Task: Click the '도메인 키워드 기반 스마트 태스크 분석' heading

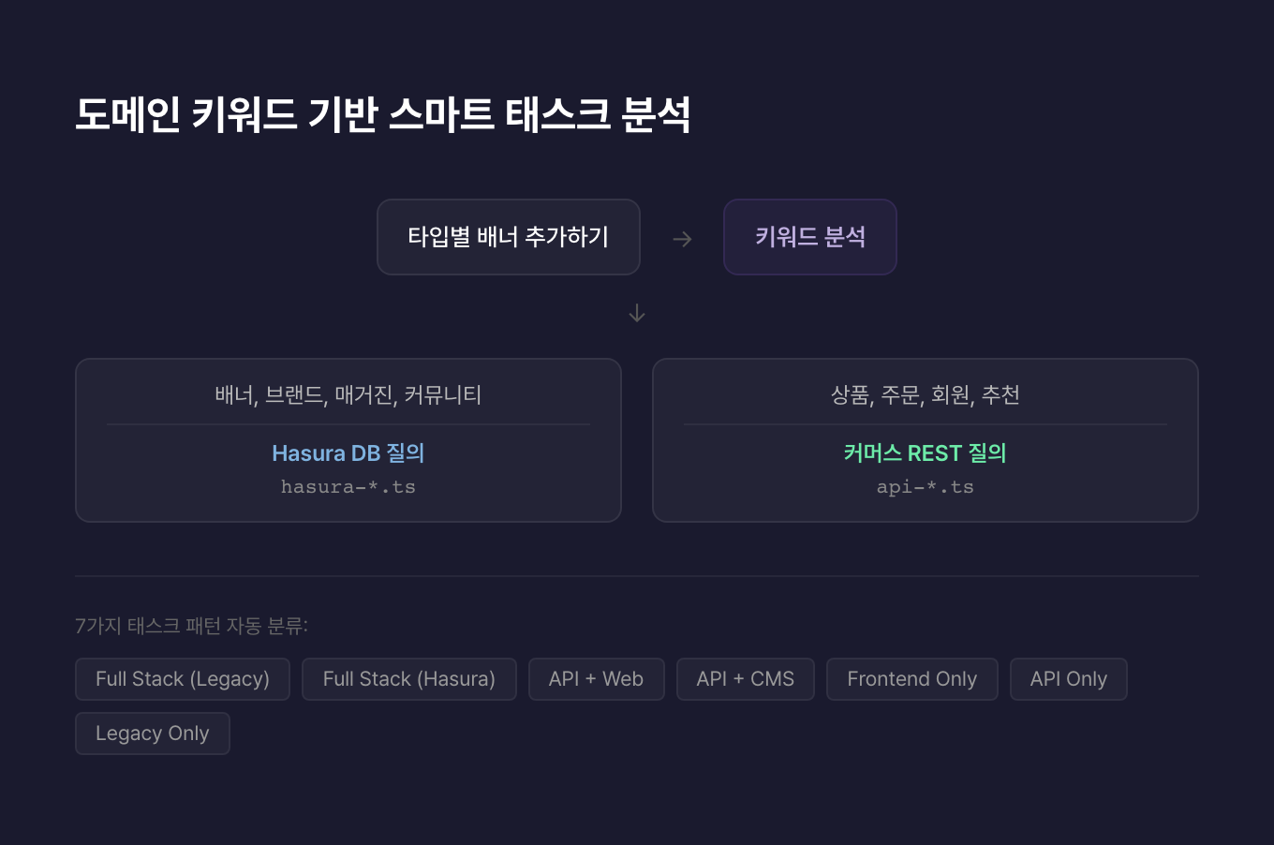Action: 382,115
